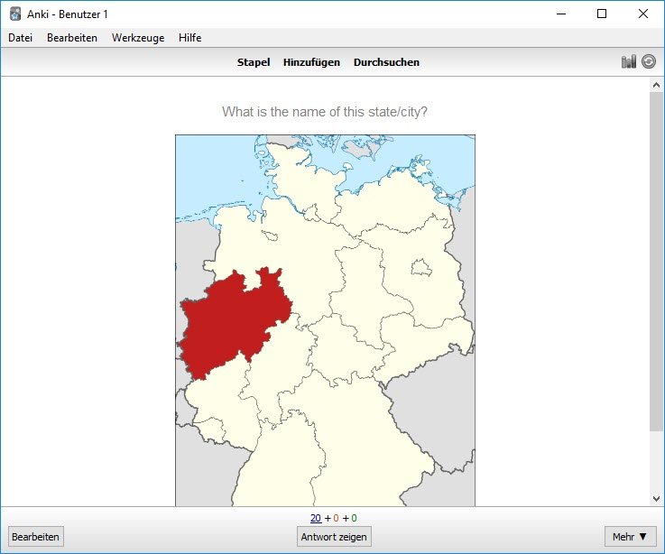Open Durchsuchen card browser
Viewport: 665px width, 554px height.
[x=386, y=62]
